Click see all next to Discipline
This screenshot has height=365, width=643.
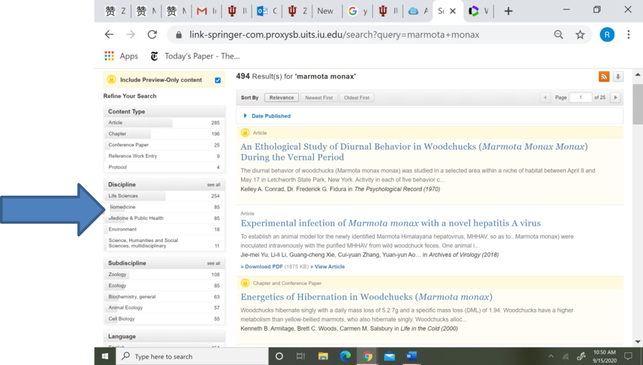(x=213, y=185)
